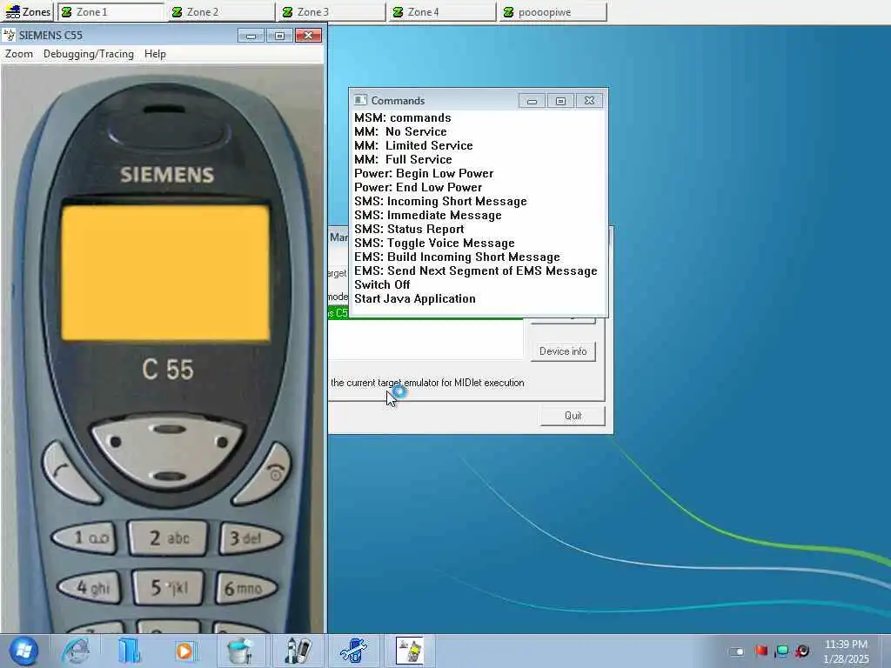Close the Siemens C55 emulator window

(308, 36)
